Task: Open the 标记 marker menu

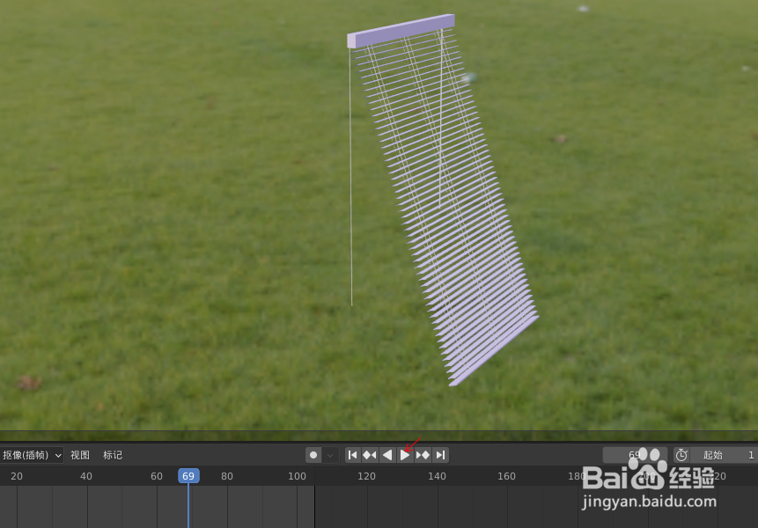Action: (112, 455)
